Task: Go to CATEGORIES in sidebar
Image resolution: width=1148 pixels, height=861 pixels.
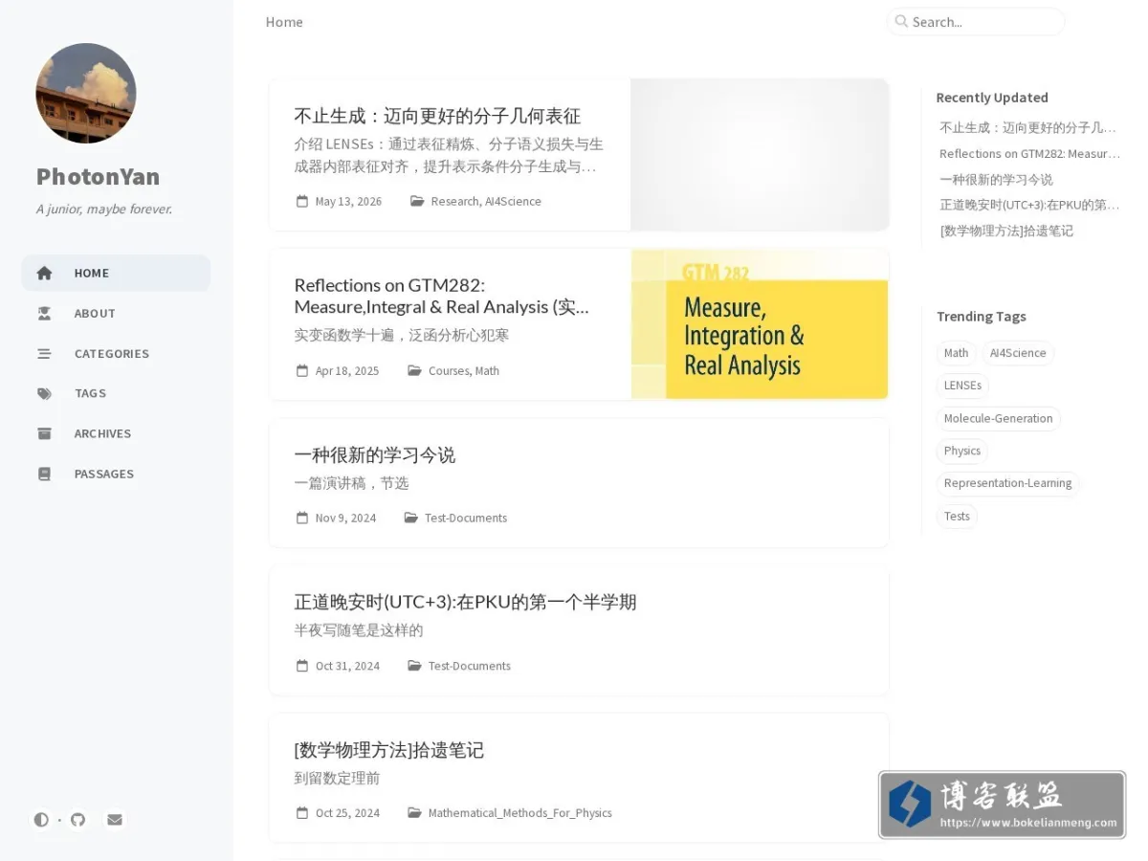Action: (116, 353)
